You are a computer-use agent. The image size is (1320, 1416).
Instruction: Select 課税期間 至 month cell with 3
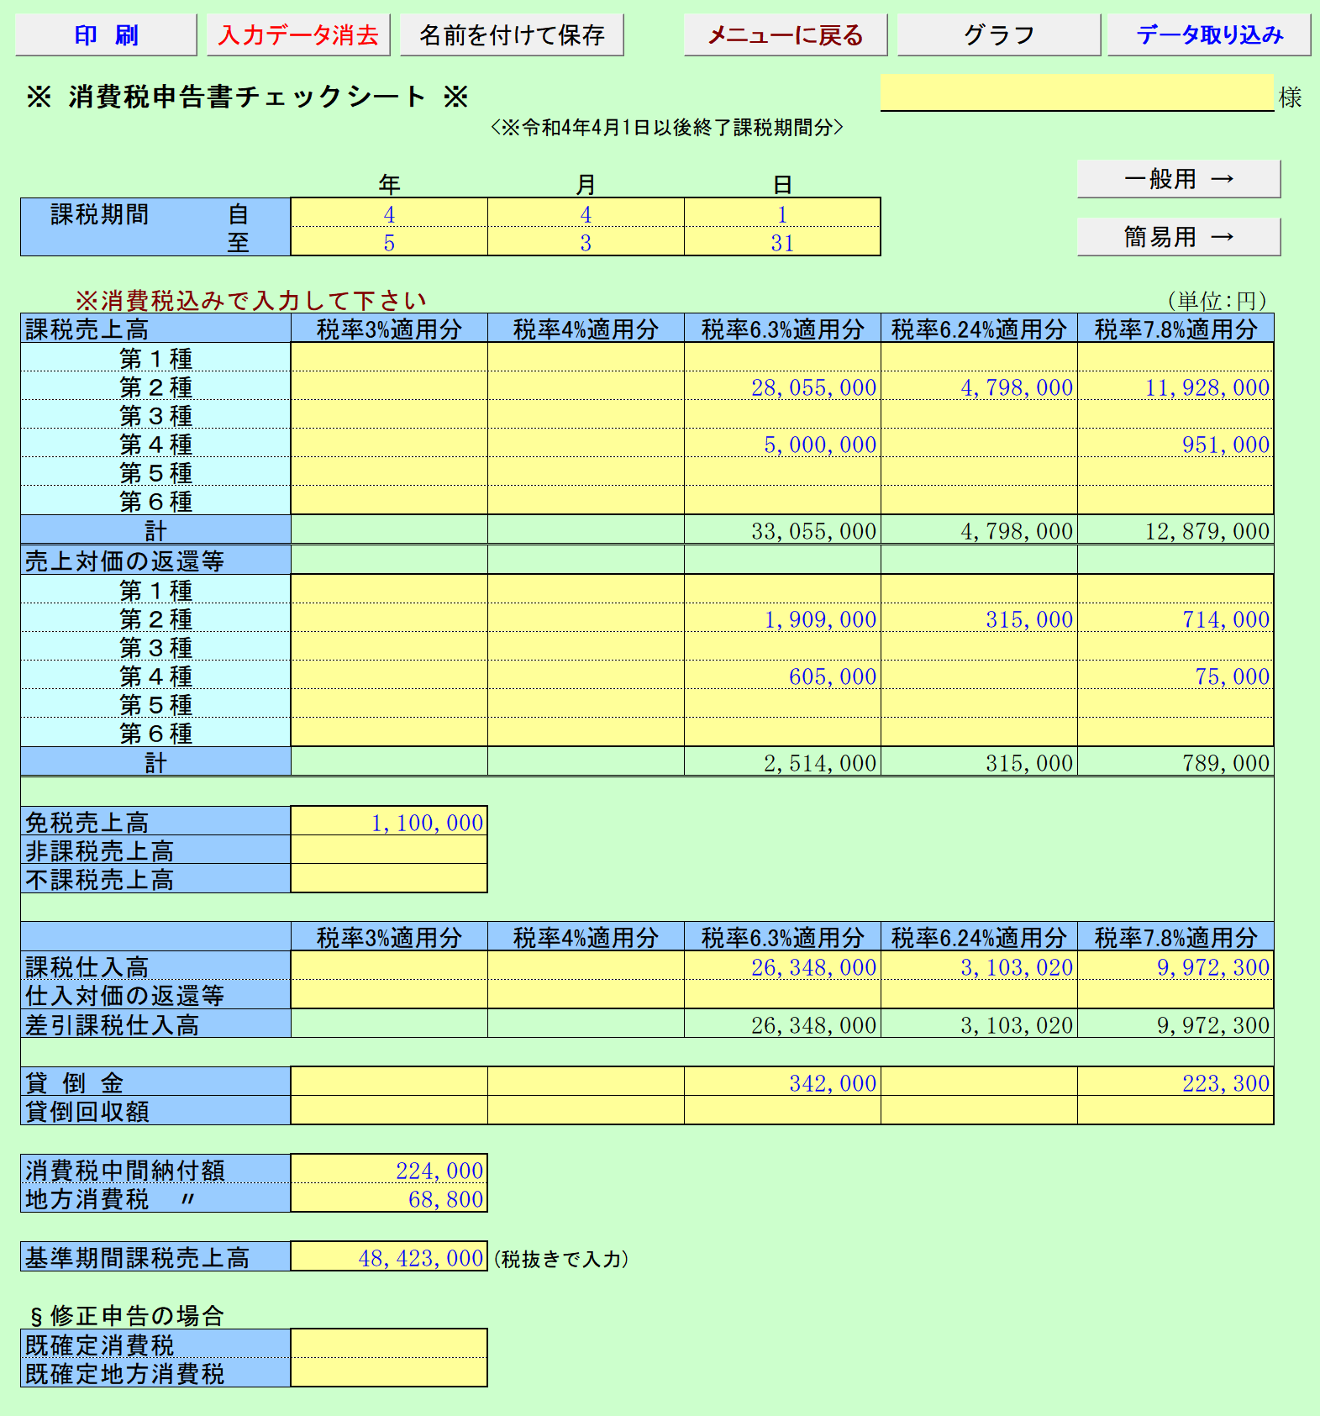586,242
